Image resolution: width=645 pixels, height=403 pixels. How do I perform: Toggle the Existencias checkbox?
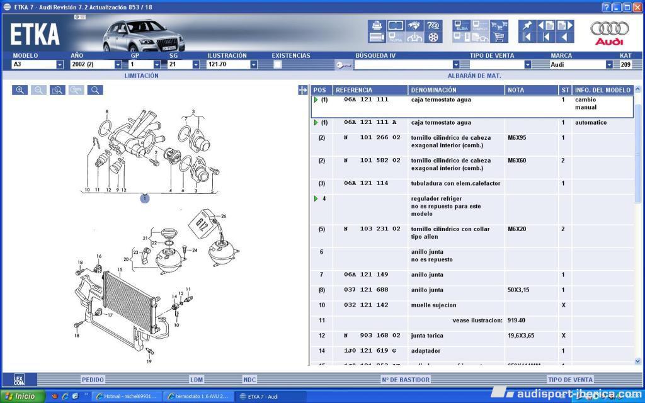[278, 64]
